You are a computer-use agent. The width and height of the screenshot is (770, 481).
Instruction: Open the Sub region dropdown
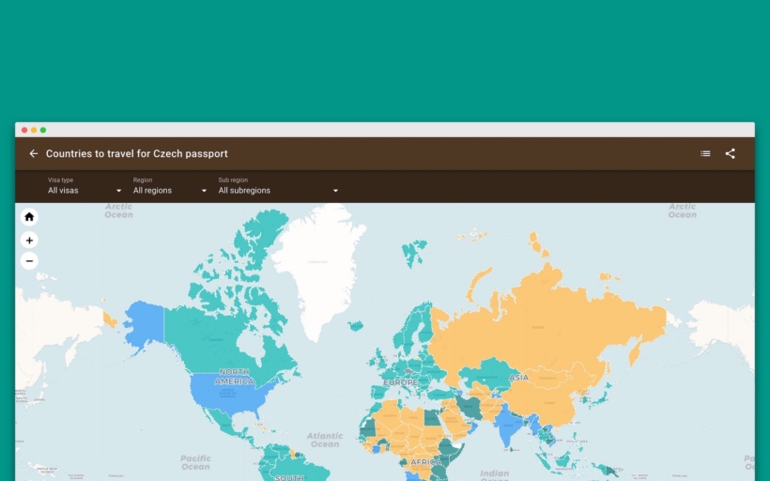coord(278,191)
